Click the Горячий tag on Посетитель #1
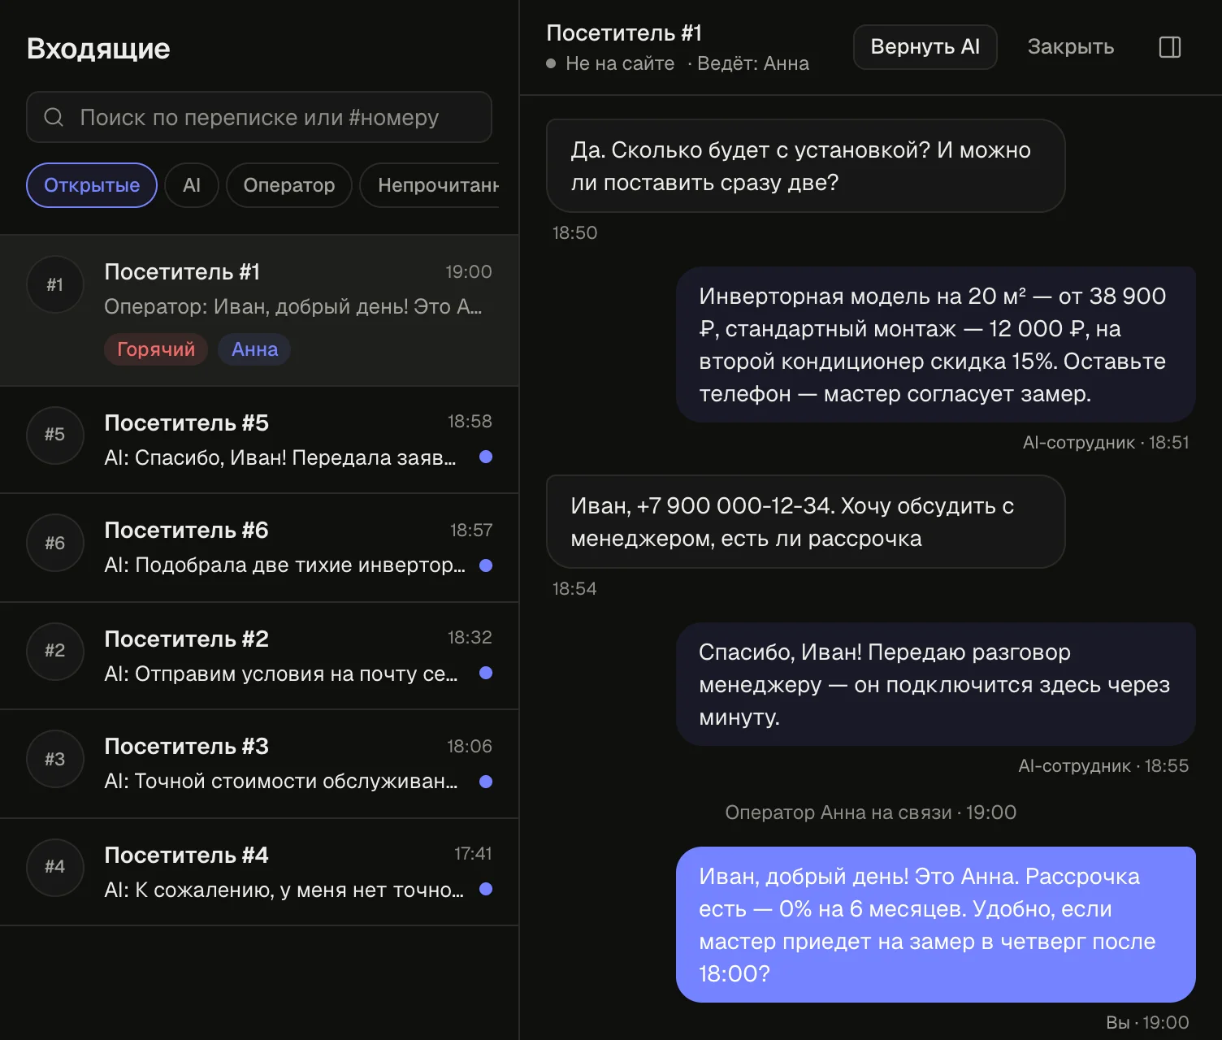Screen dimensions: 1222x1040 point(156,349)
